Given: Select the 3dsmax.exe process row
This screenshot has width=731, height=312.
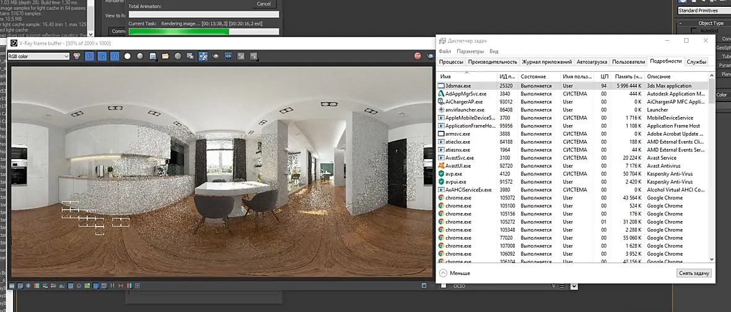Looking at the screenshot, I should tap(572, 85).
